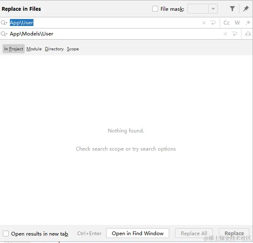Toggle Match Case (Cc) option
The image size is (253, 243).
(x=227, y=23)
